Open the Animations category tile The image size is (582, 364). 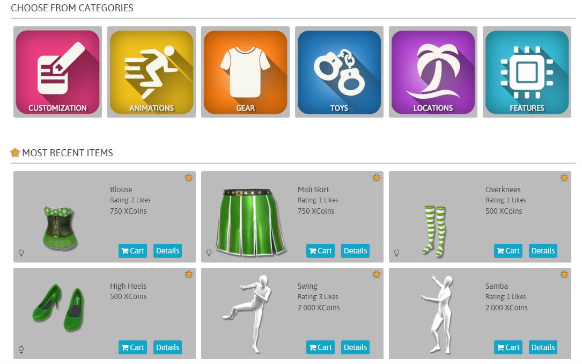point(151,72)
